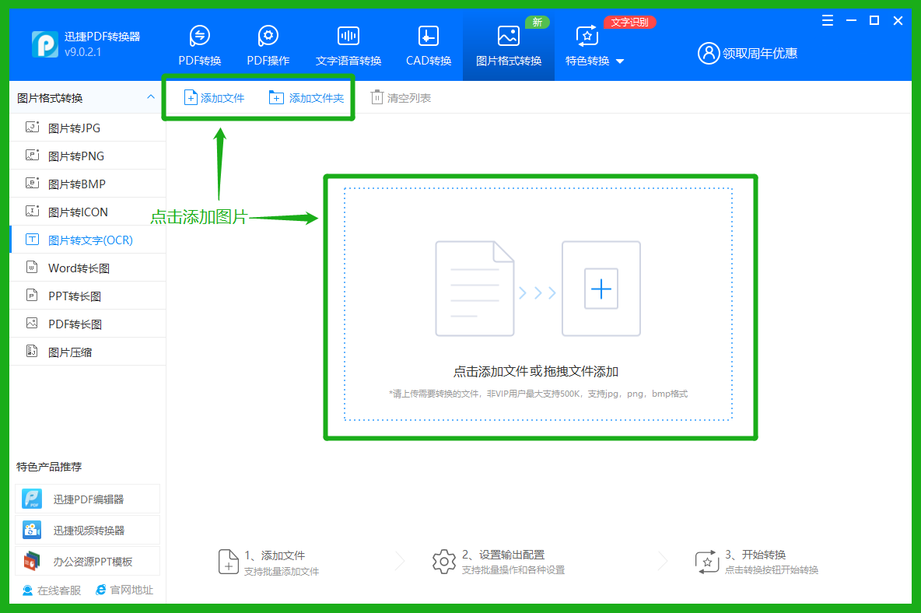This screenshot has width=921, height=613.
Task: Switch to PDF操作 tab
Action: (x=268, y=45)
